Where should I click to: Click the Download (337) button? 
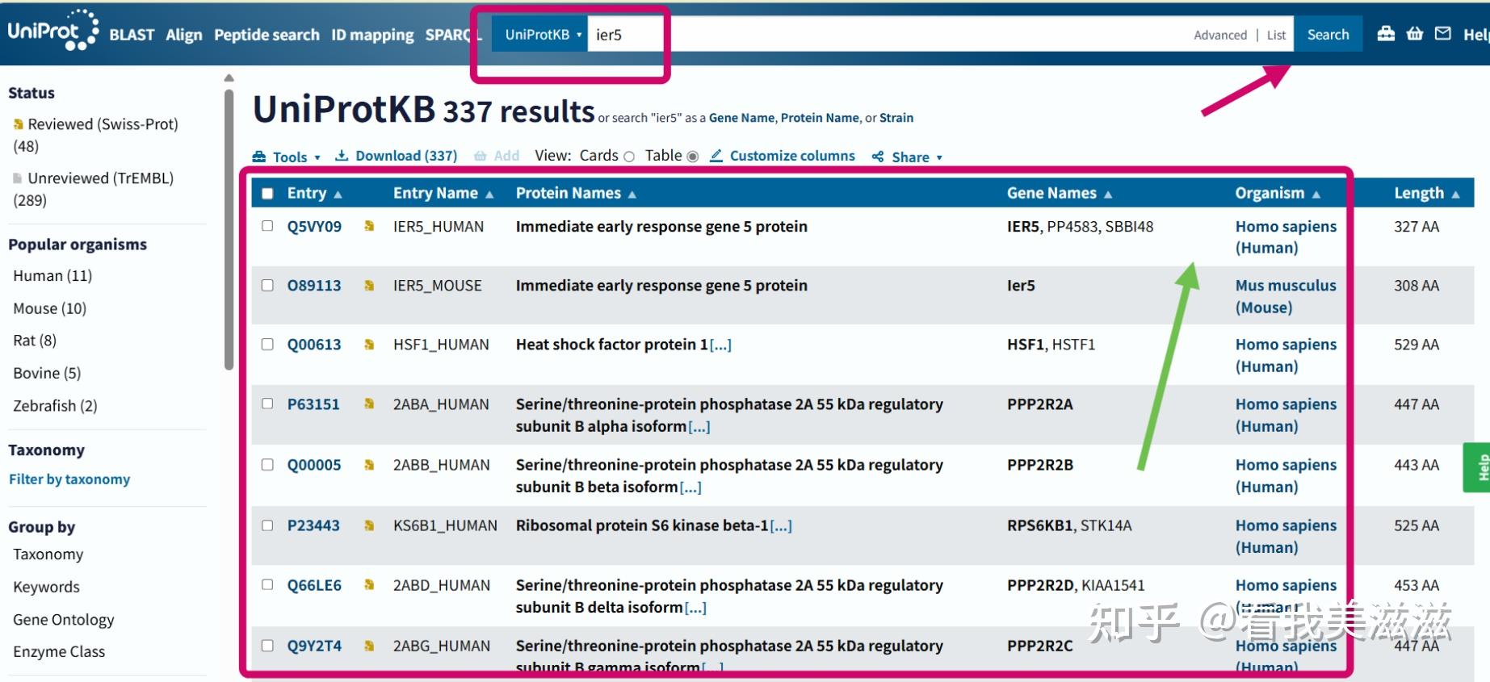coord(397,156)
